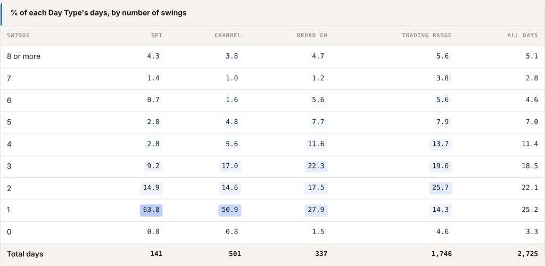Select 7.0 in the ALL DAYS column
Viewport: 545px width, 266px height.
[532, 122]
